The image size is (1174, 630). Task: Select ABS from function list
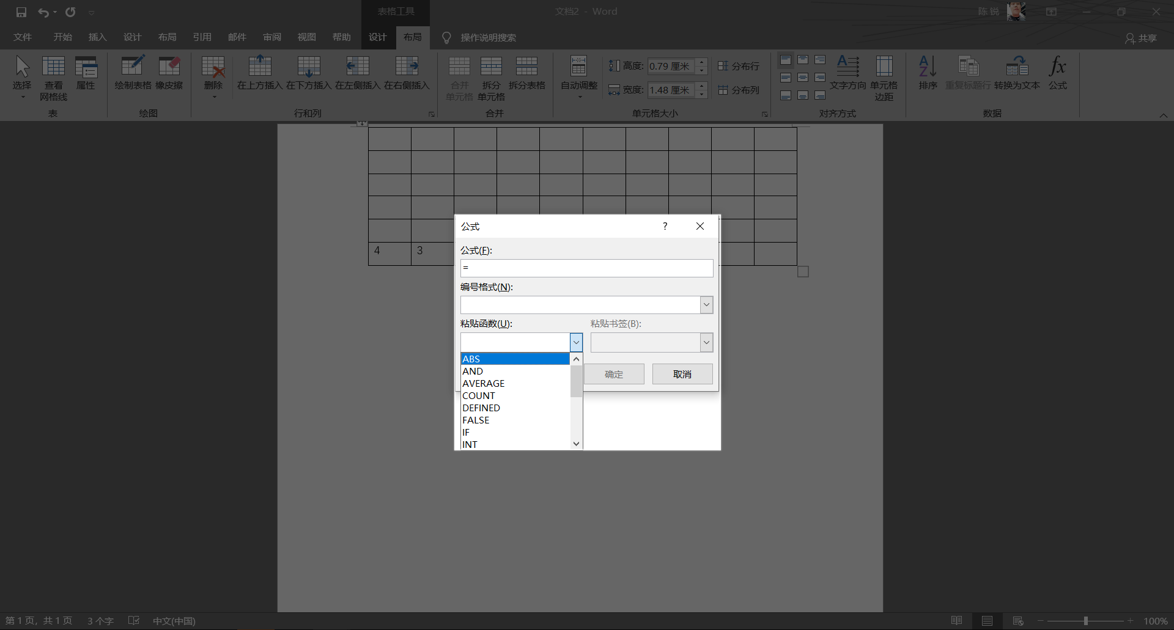(x=515, y=359)
